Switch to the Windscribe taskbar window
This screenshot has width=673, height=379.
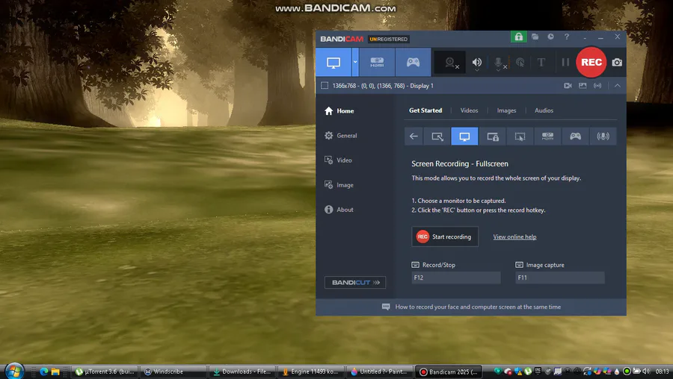173,372
